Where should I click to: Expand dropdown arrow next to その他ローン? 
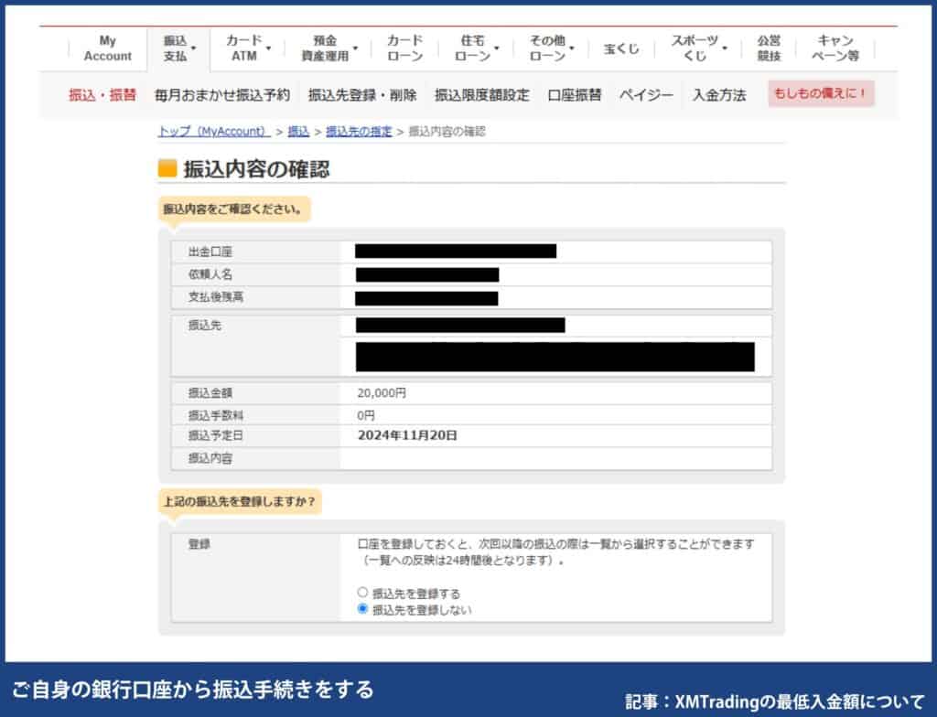point(571,48)
